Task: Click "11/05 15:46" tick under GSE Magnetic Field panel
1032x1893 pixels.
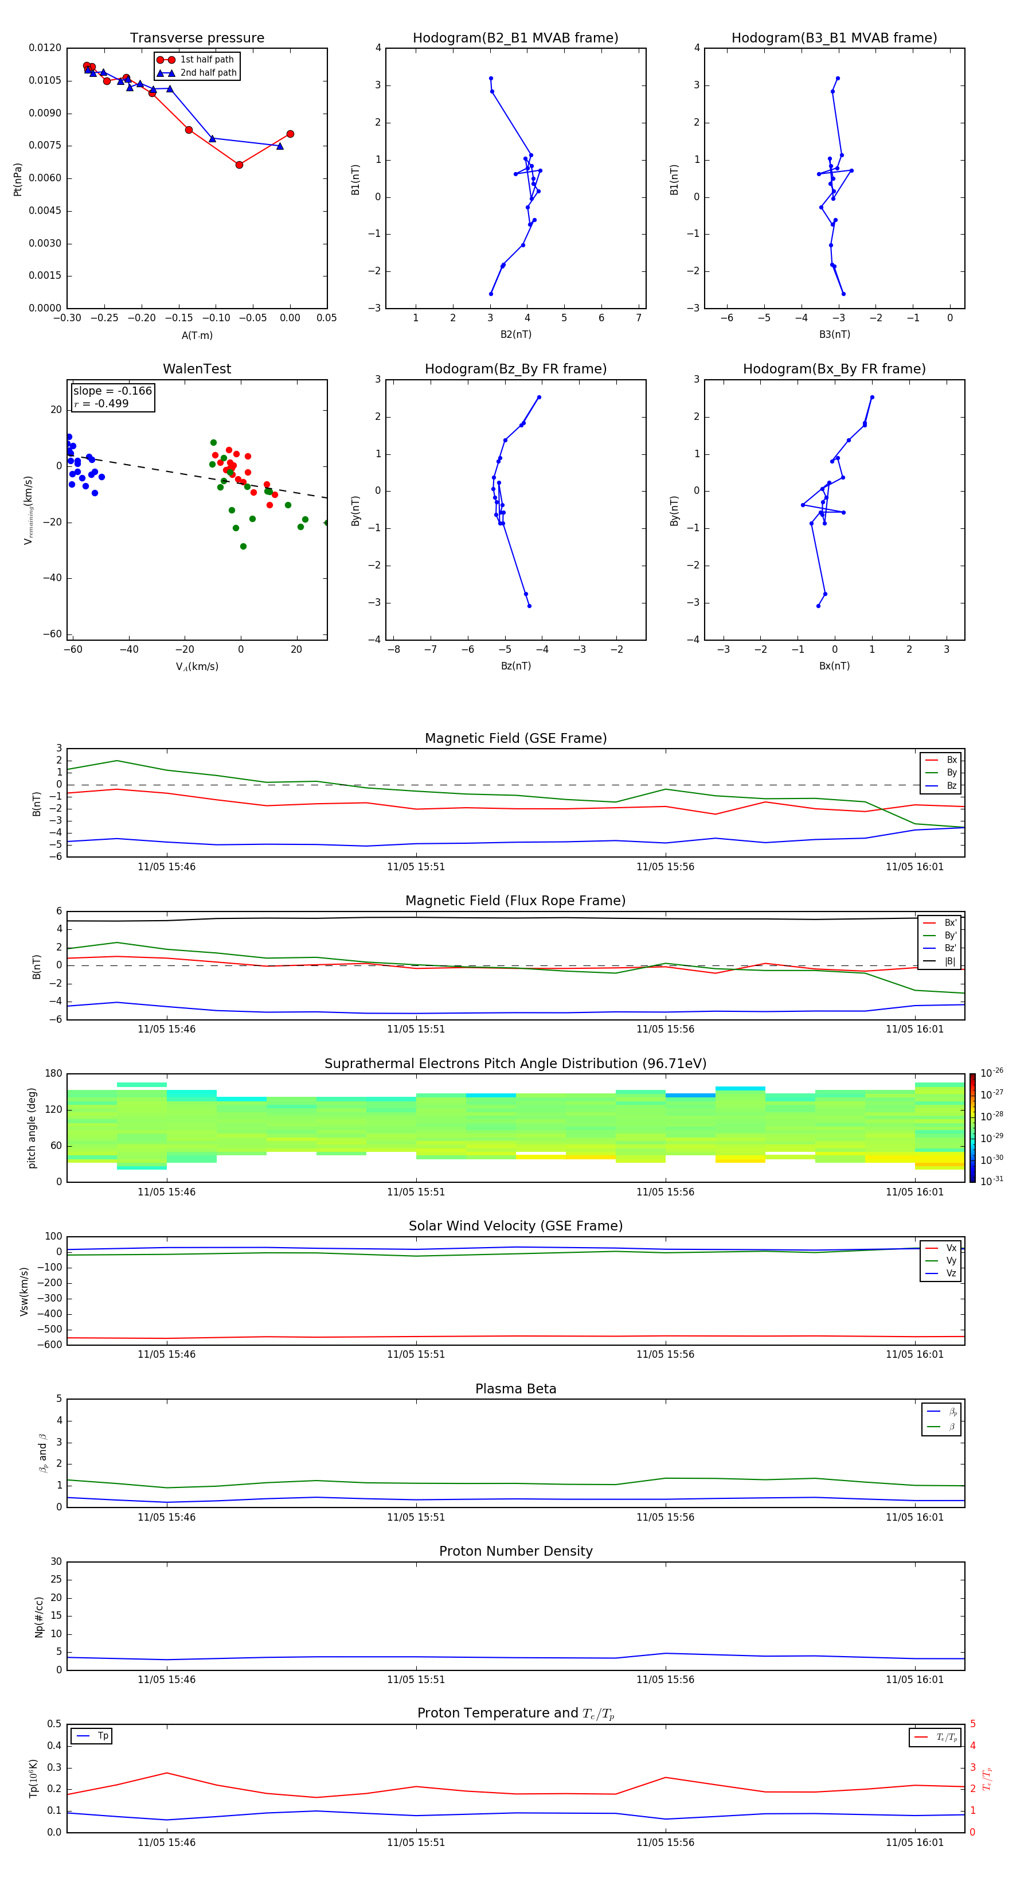Action: tap(167, 867)
